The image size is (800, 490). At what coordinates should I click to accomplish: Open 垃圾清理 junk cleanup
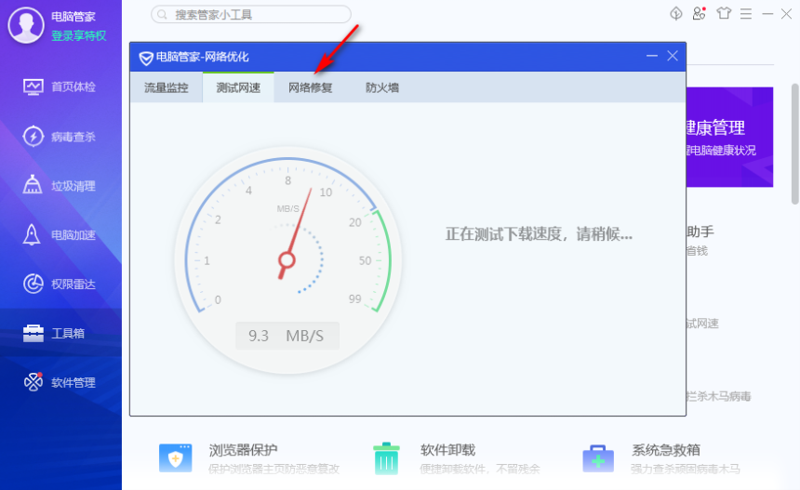pos(60,186)
